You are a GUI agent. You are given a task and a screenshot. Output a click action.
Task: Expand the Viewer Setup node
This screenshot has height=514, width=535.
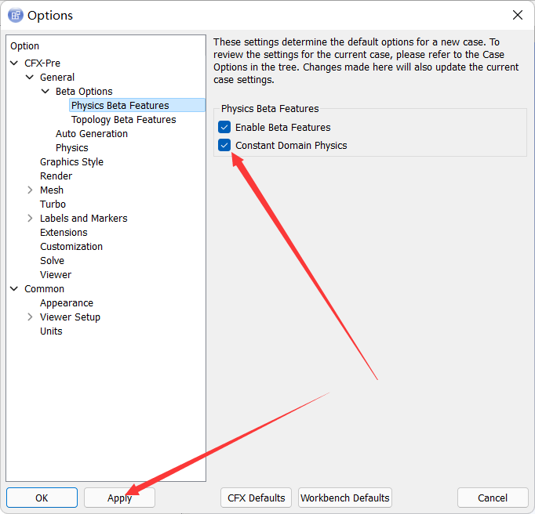30,317
